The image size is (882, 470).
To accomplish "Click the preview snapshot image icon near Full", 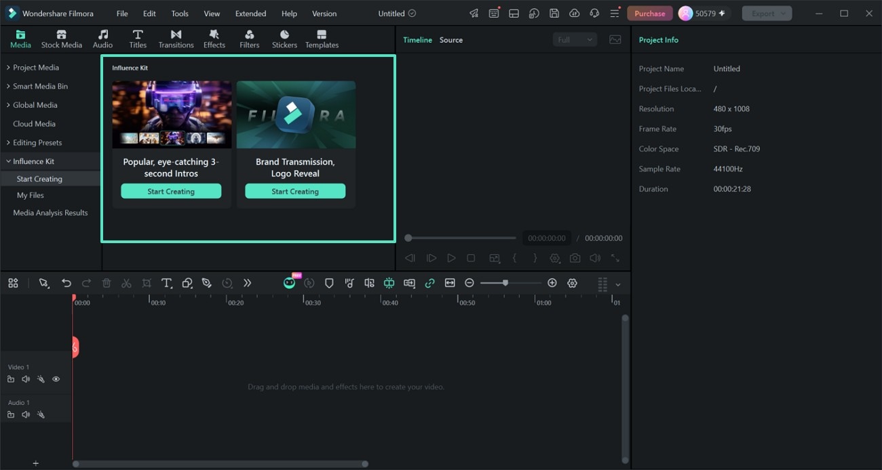I will [x=615, y=40].
